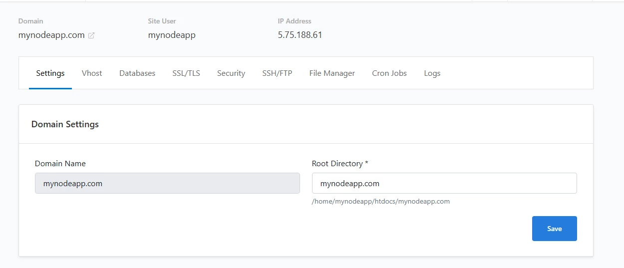Click the Save button
The height and width of the screenshot is (268, 624).
555,229
